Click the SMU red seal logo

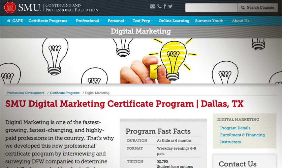coord(10,7)
